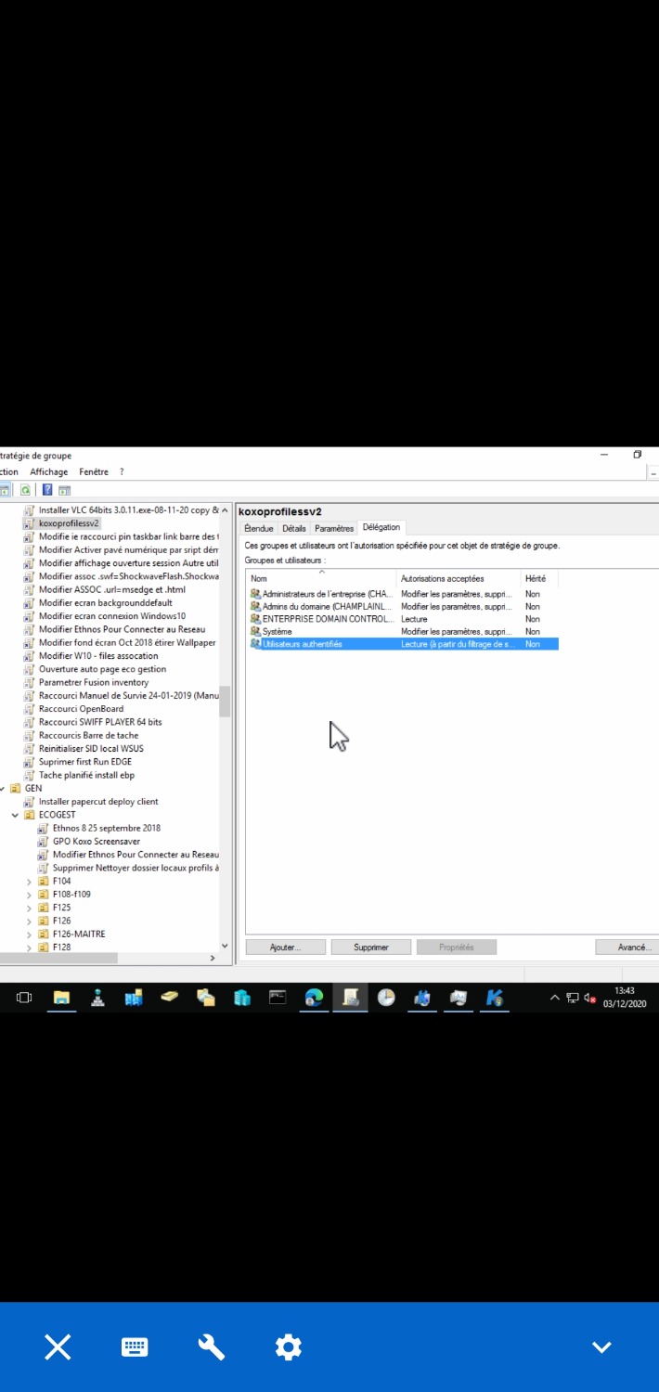The height and width of the screenshot is (1392, 659).
Task: Switch to the Paramètres tab
Action: pos(334,528)
